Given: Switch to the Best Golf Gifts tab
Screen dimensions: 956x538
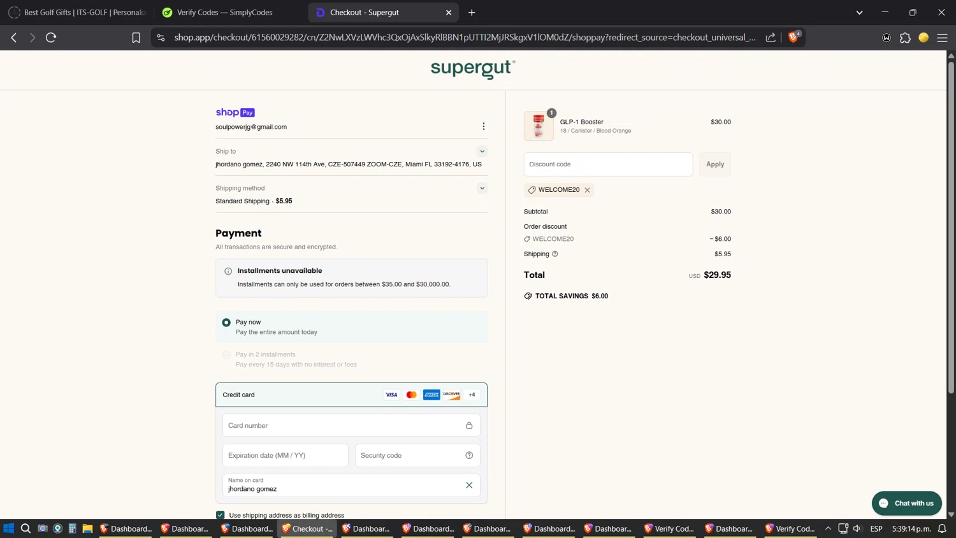Looking at the screenshot, I should [x=77, y=12].
